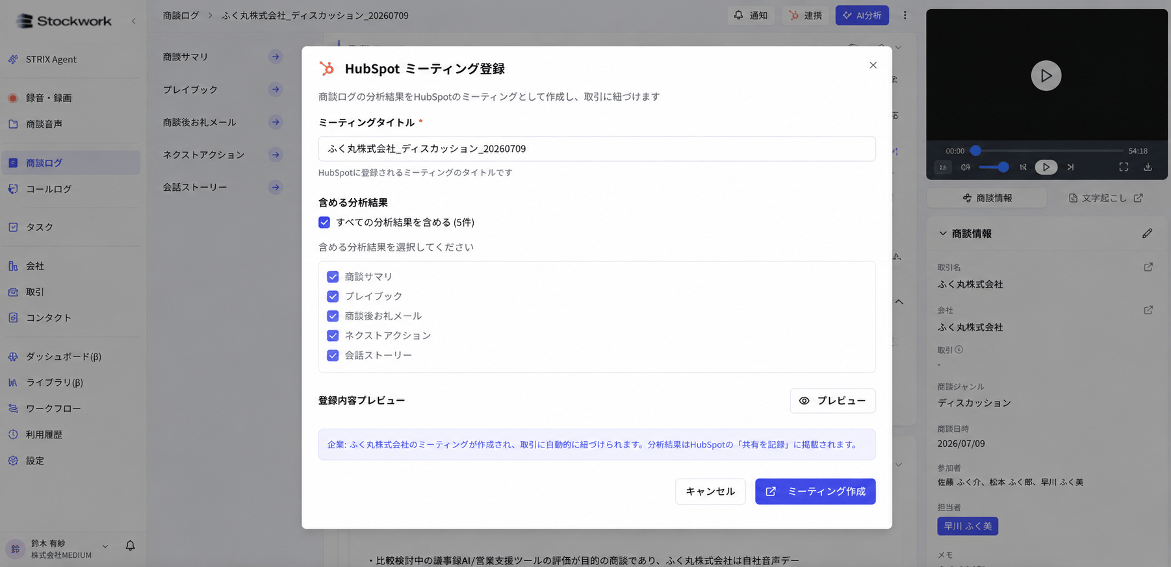Collapse 商談情報 section chevron
This screenshot has height=567, width=1171.
(x=943, y=234)
